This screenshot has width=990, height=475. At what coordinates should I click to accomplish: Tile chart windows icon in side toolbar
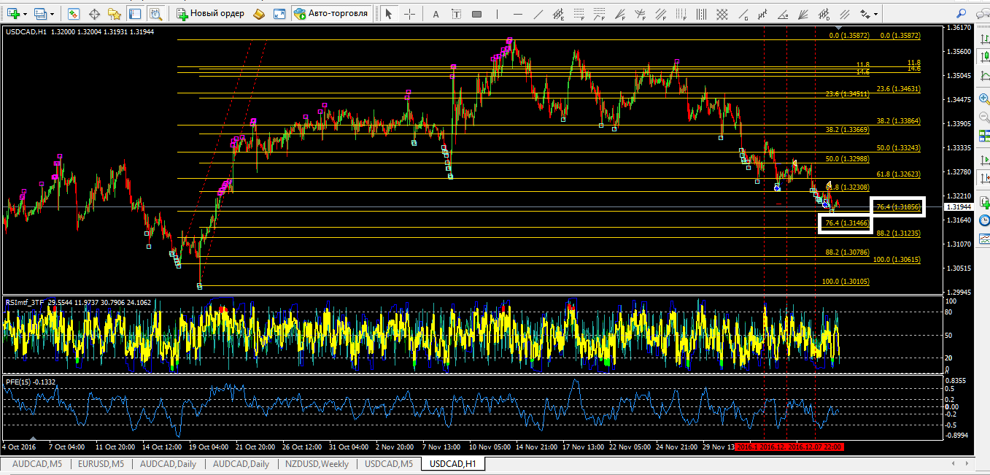[983, 136]
